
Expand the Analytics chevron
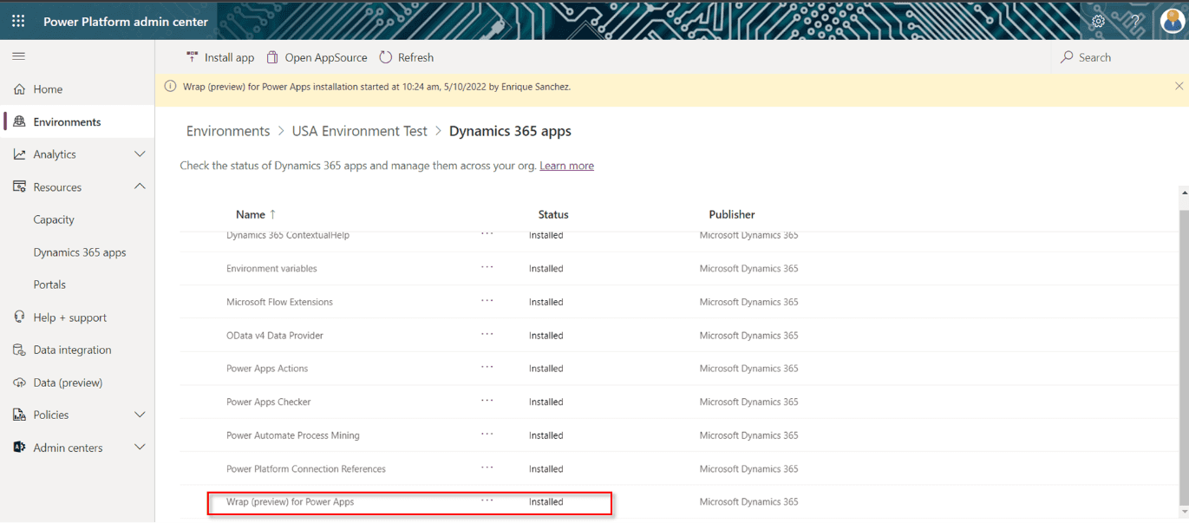pos(140,154)
